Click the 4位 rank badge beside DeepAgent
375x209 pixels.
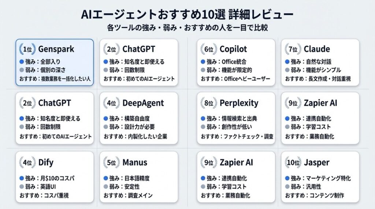(112, 103)
